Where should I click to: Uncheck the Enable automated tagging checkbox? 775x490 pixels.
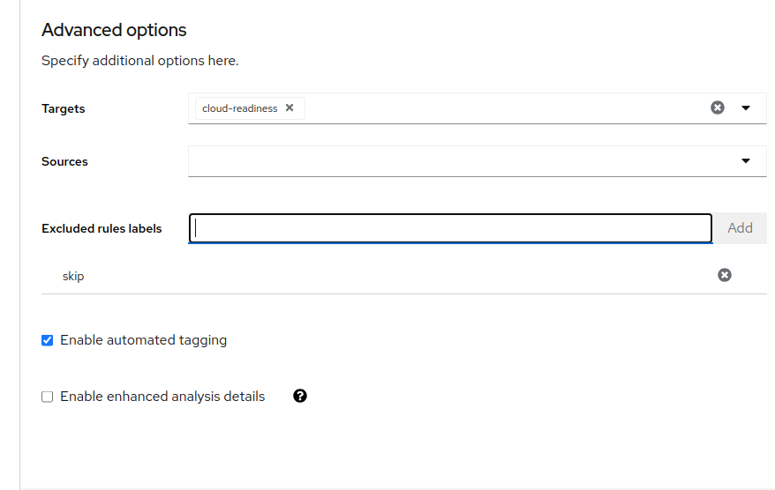[48, 340]
